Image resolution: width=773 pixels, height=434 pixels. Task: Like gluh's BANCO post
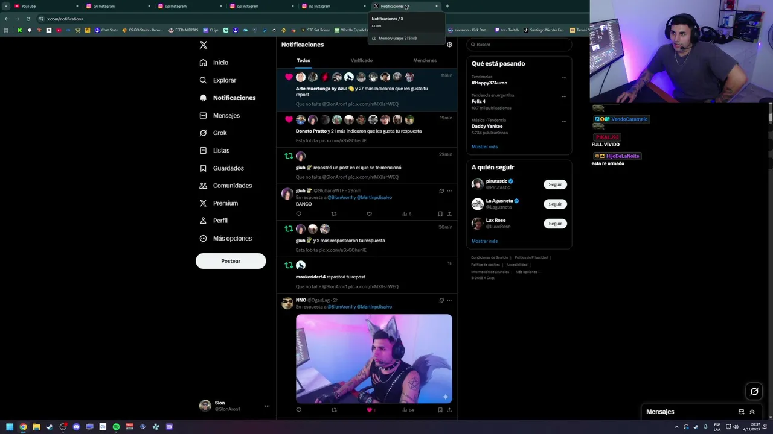(370, 213)
